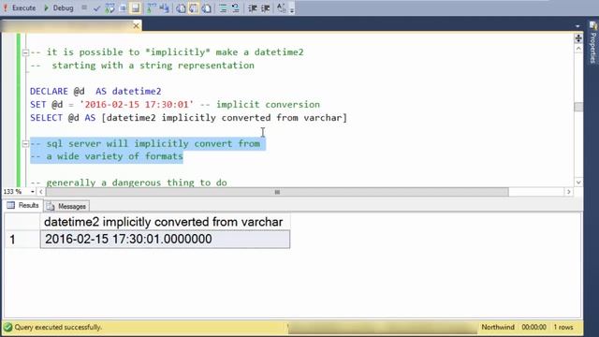Click the 'datetime2' type after 'AS' on the DECLARE line
Image resolution: width=599 pixels, height=337 pixels.
tap(137, 92)
